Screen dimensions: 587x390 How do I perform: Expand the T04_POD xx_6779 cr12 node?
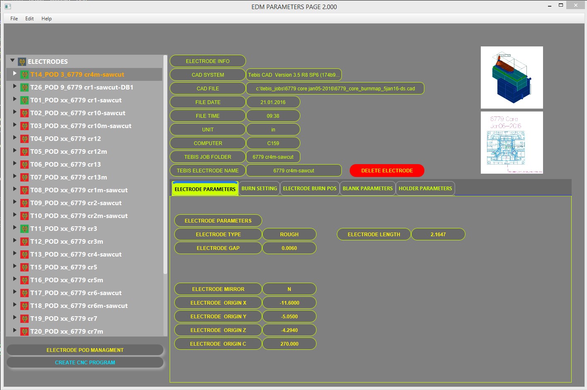point(15,138)
